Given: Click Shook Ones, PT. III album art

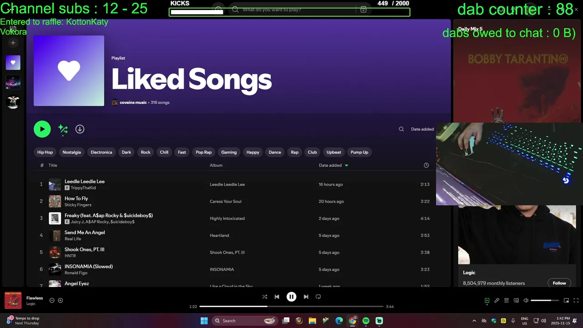Looking at the screenshot, I should (x=55, y=252).
